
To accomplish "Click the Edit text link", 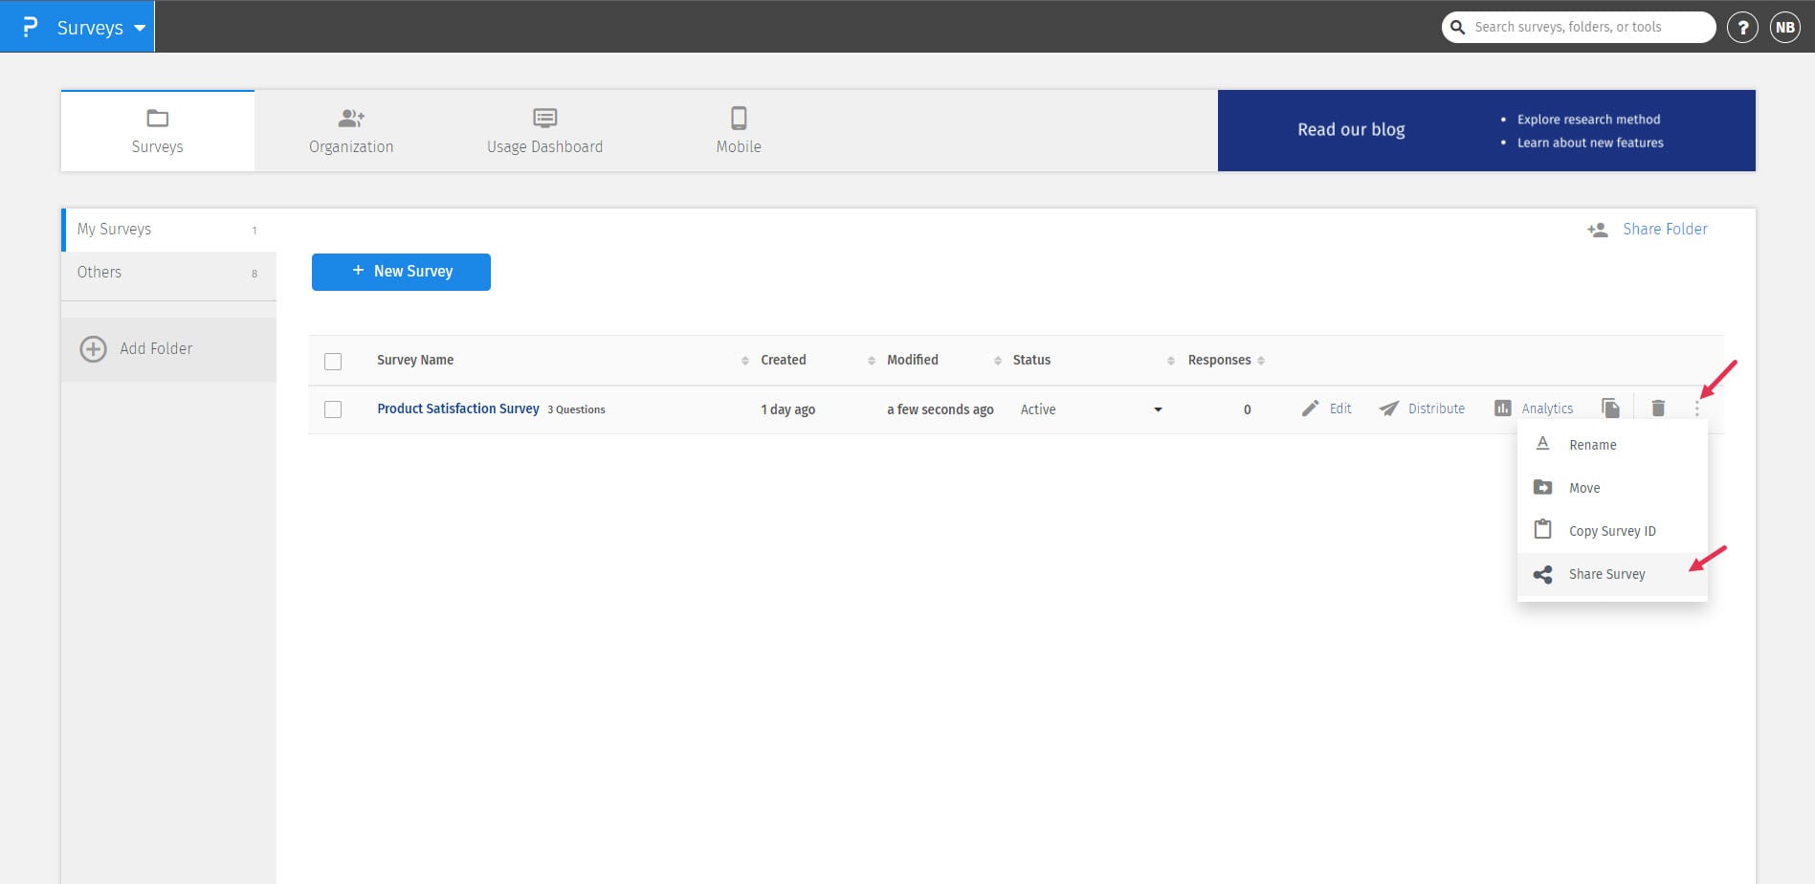I will tap(1340, 409).
